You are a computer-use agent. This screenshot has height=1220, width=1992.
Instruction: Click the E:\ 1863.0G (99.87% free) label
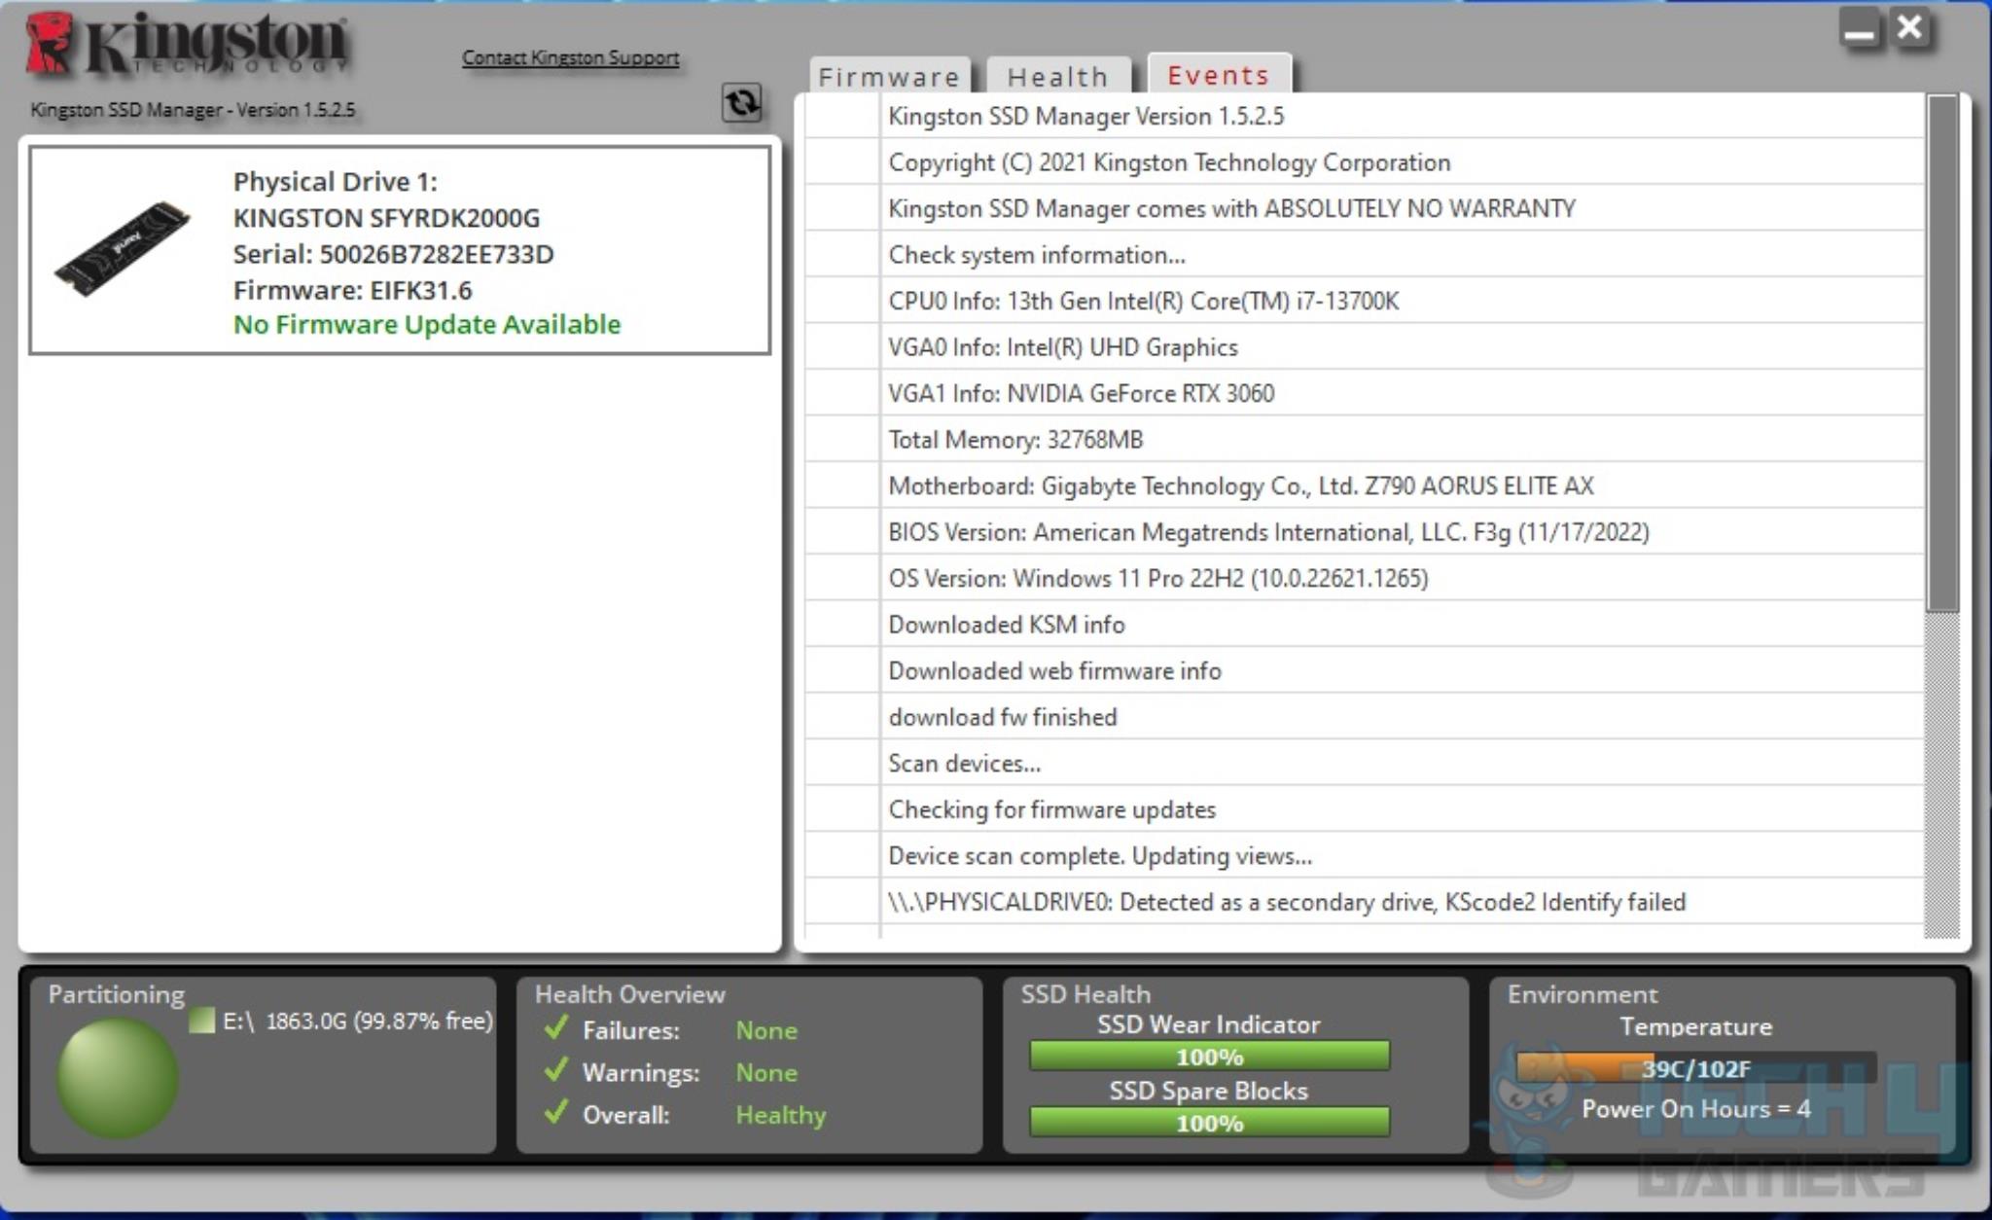pyautogui.click(x=358, y=1021)
